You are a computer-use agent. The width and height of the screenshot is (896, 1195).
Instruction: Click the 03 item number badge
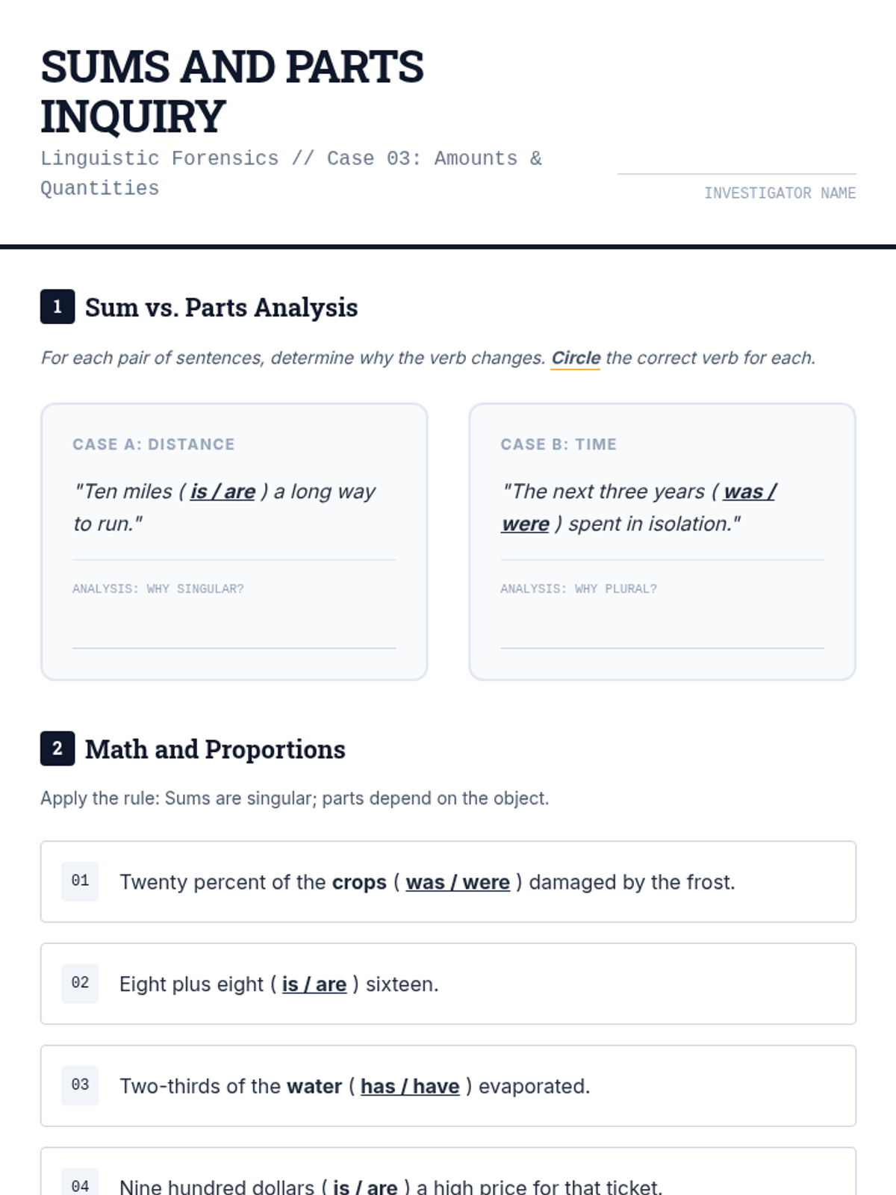[x=80, y=1085]
